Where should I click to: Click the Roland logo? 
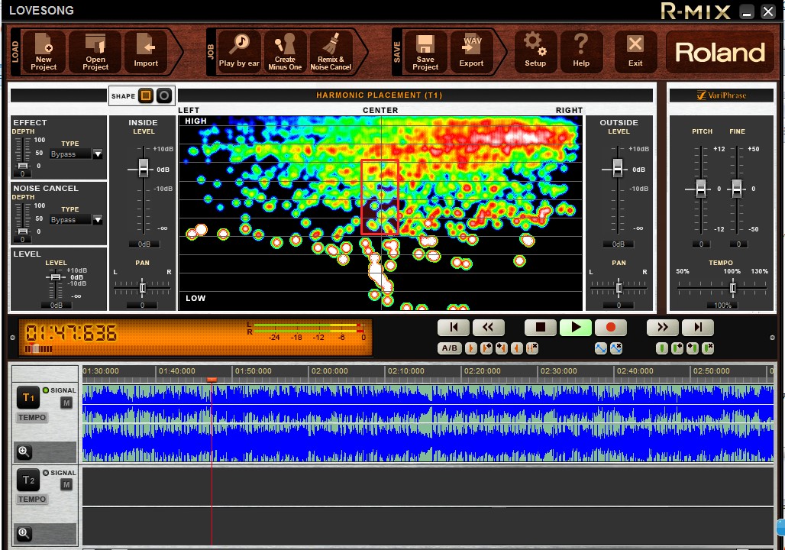(x=720, y=52)
